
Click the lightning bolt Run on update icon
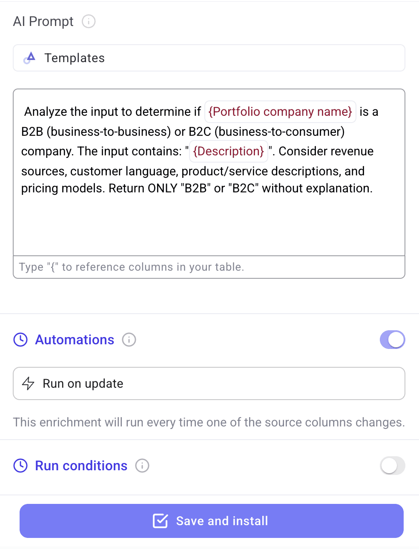point(28,383)
